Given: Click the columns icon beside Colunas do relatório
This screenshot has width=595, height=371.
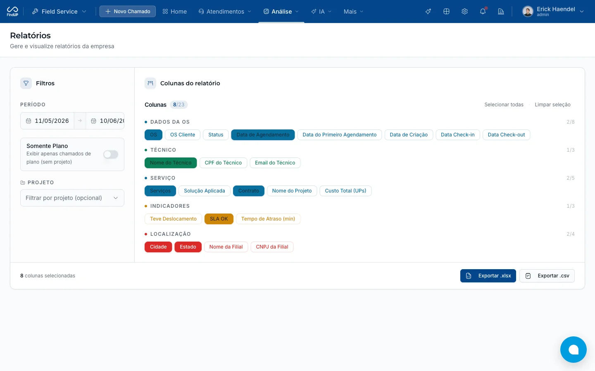Looking at the screenshot, I should point(150,83).
